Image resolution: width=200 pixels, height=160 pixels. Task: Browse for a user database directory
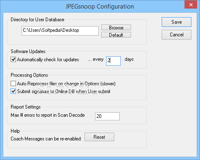(x=116, y=27)
